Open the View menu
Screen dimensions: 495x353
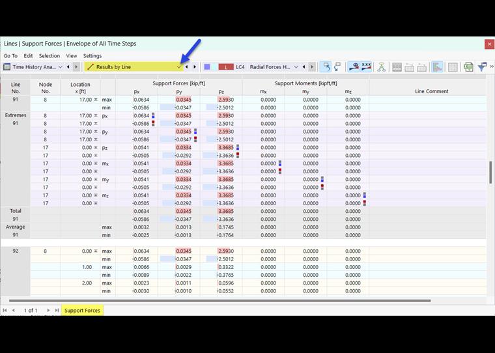(x=72, y=55)
